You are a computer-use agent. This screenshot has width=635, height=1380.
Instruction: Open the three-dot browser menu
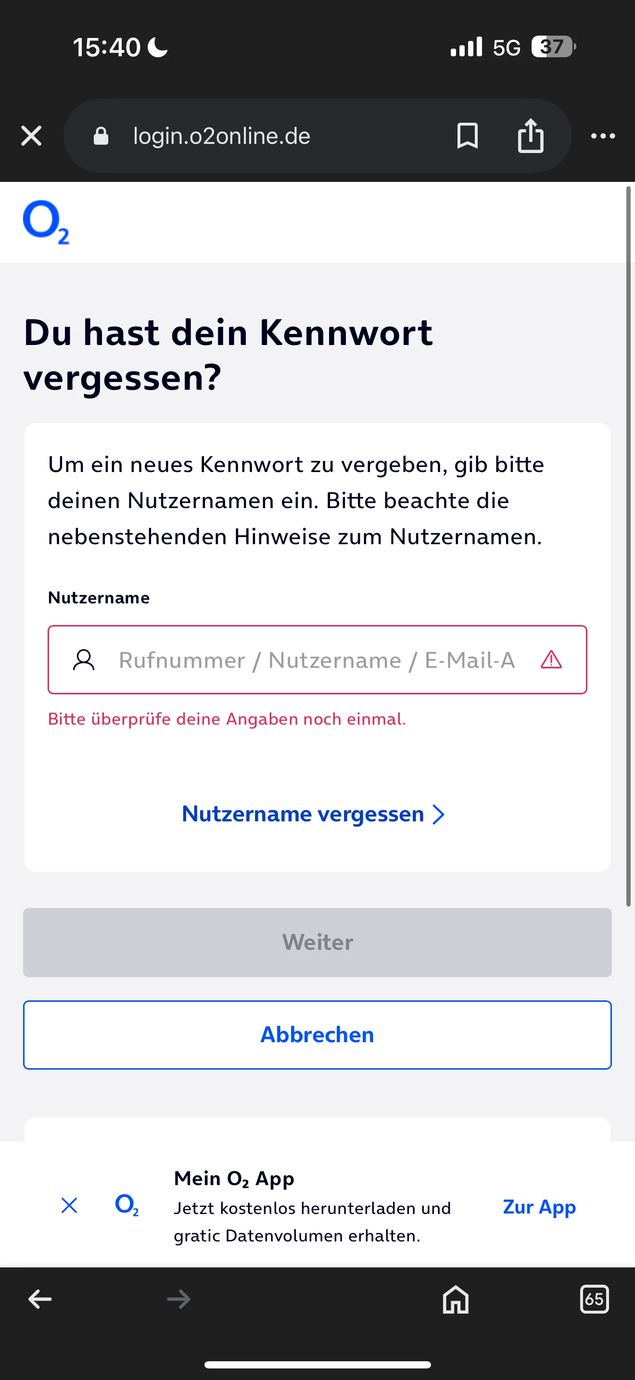coord(603,136)
